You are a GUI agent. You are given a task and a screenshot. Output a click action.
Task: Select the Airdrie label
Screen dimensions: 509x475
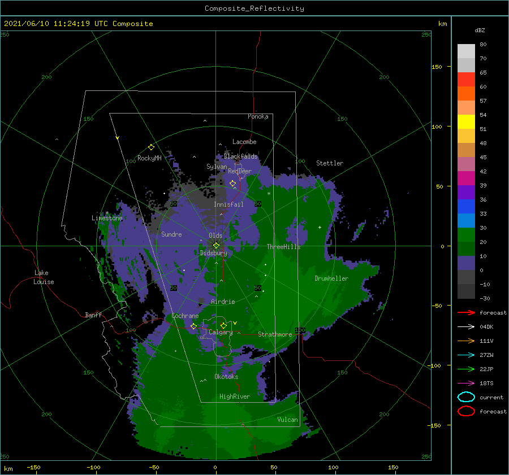pos(223,302)
